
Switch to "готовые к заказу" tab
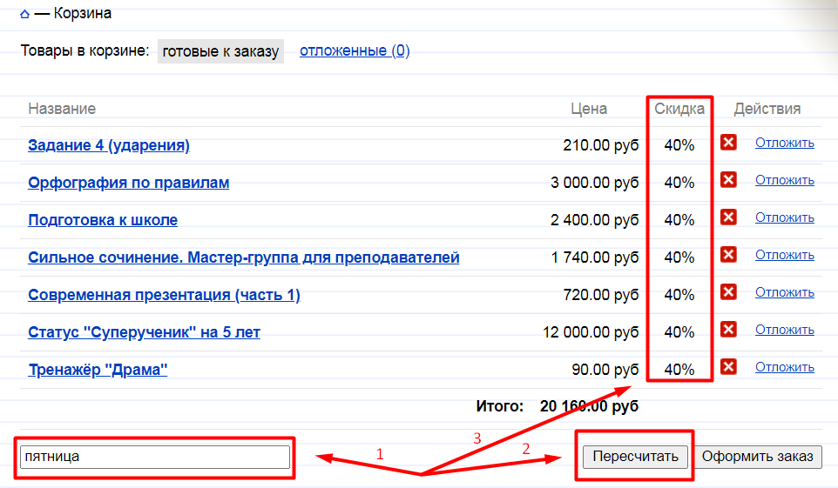[220, 51]
